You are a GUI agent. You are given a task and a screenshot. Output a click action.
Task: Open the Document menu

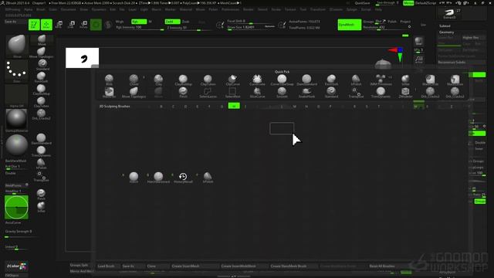(68, 9)
